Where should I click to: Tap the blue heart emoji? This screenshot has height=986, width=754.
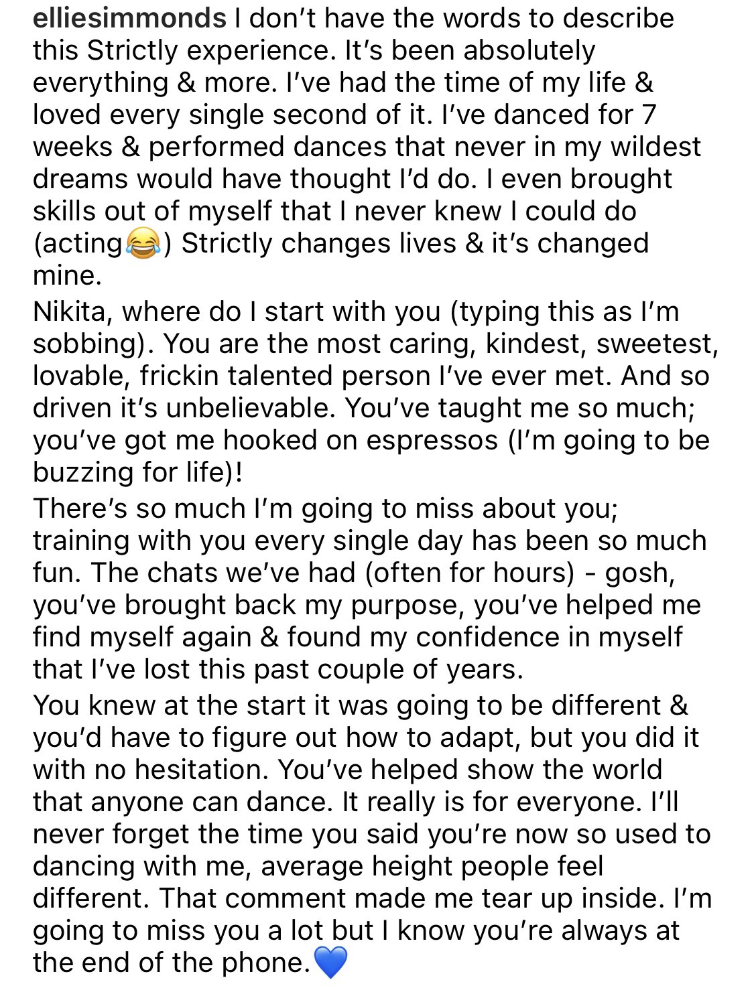pos(330,963)
